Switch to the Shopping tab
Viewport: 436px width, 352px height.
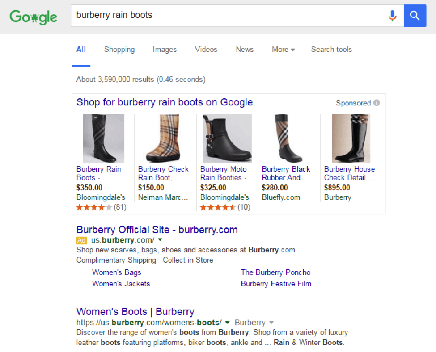(119, 50)
